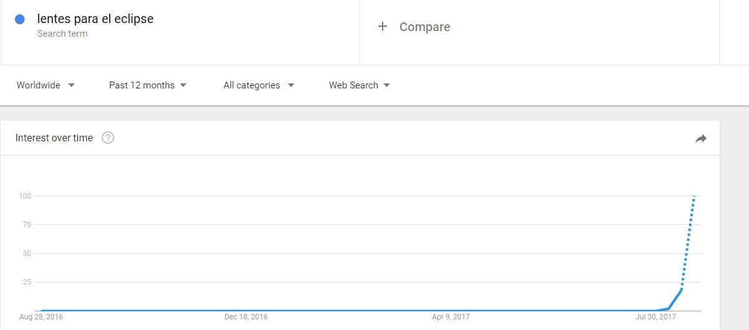Viewport: 749px width, 330px height.
Task: Click the Interest over time heading
Action: (54, 138)
